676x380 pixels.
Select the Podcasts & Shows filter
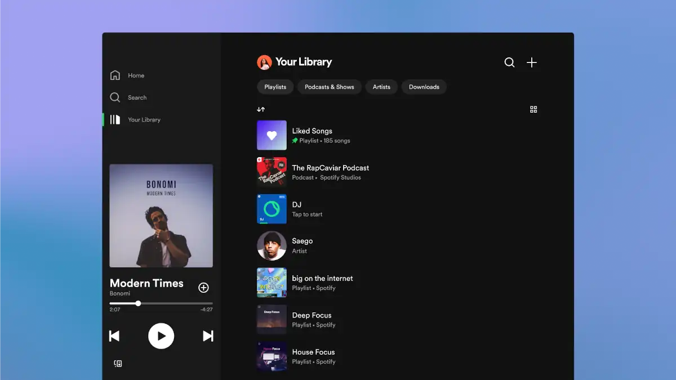coord(329,87)
